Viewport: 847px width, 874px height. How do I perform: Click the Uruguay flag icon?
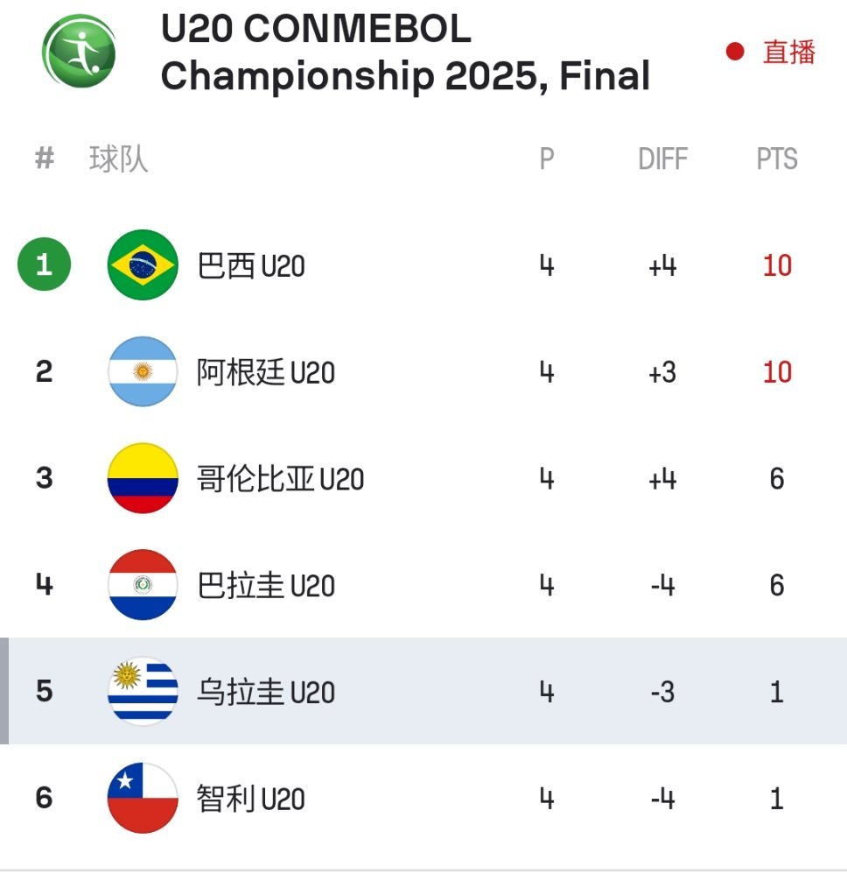tap(143, 692)
